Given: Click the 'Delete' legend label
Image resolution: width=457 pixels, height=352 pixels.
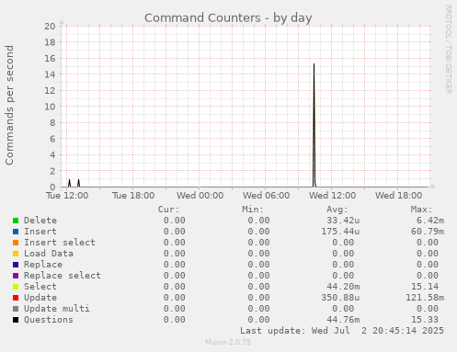Looking at the screenshot, I should 40,221.
